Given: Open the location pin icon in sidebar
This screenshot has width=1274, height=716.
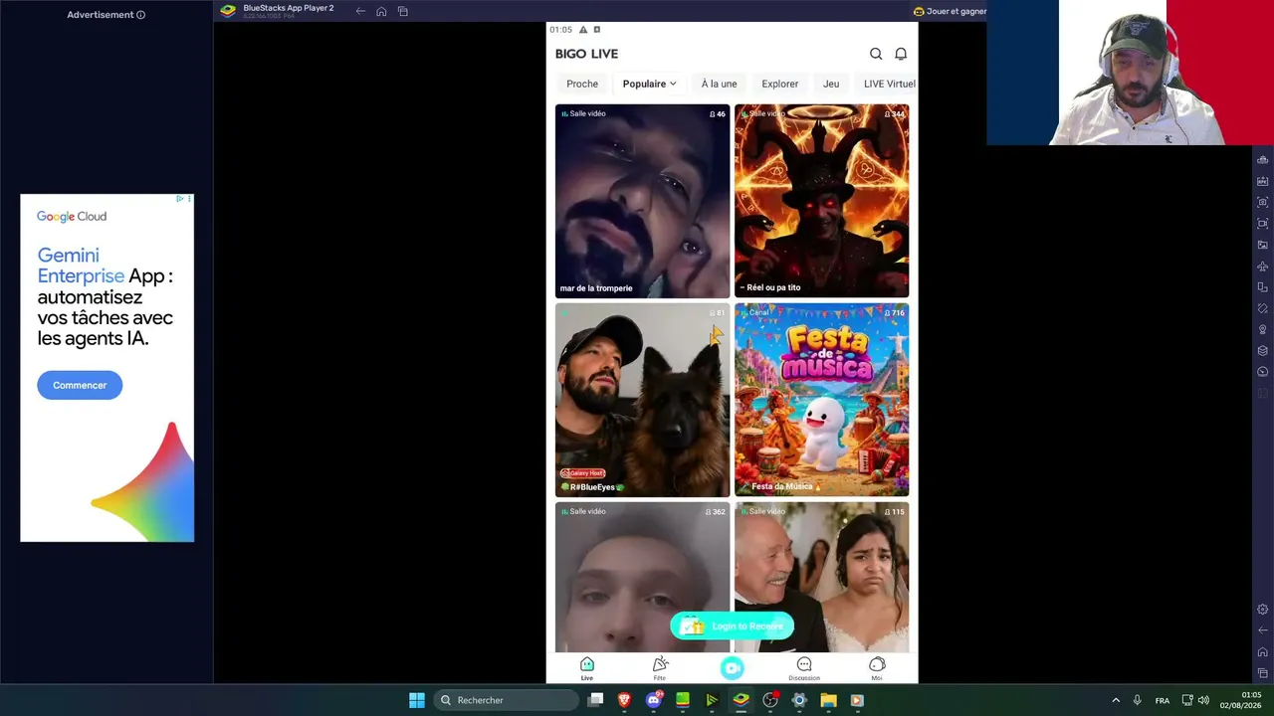Looking at the screenshot, I should (x=1263, y=329).
